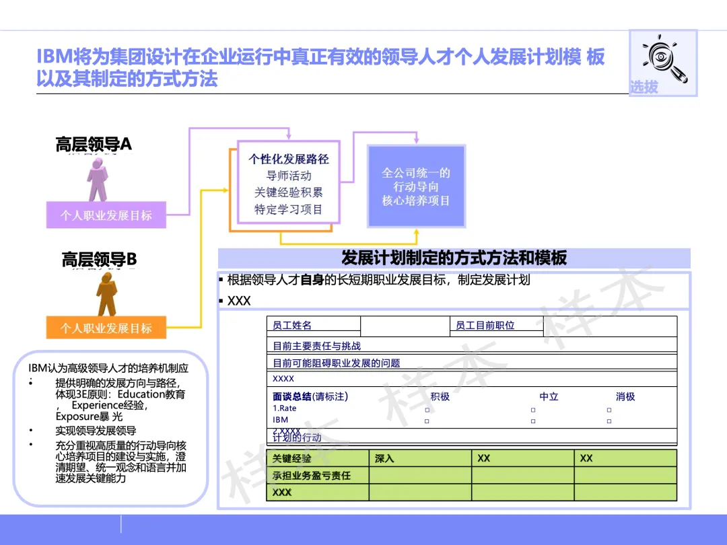Image resolution: width=727 pixels, height=545 pixels.
Task: Click the 个性化发展路径 heading
Action: coord(288,159)
